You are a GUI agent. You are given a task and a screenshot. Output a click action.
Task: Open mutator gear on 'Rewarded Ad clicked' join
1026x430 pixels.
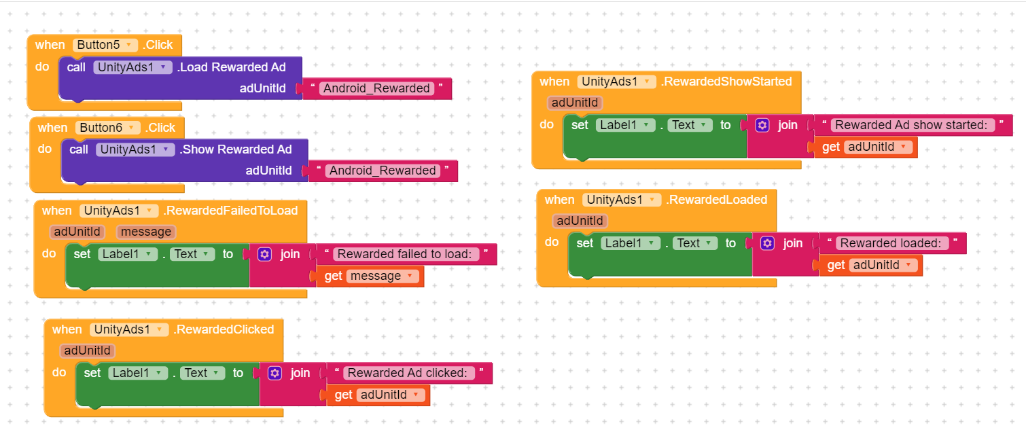pos(275,373)
